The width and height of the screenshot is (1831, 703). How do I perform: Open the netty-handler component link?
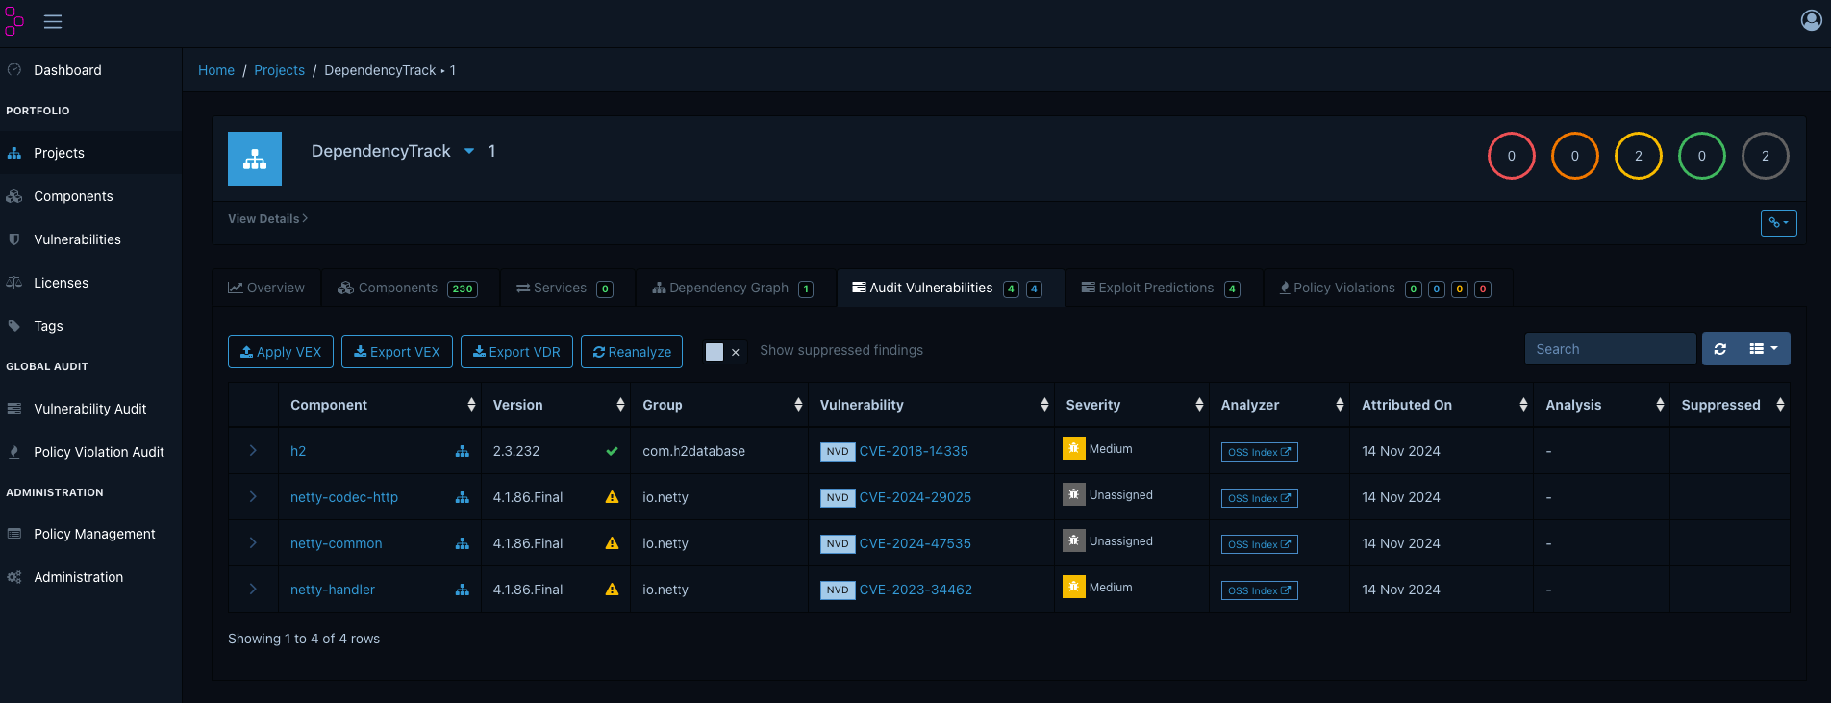333,590
